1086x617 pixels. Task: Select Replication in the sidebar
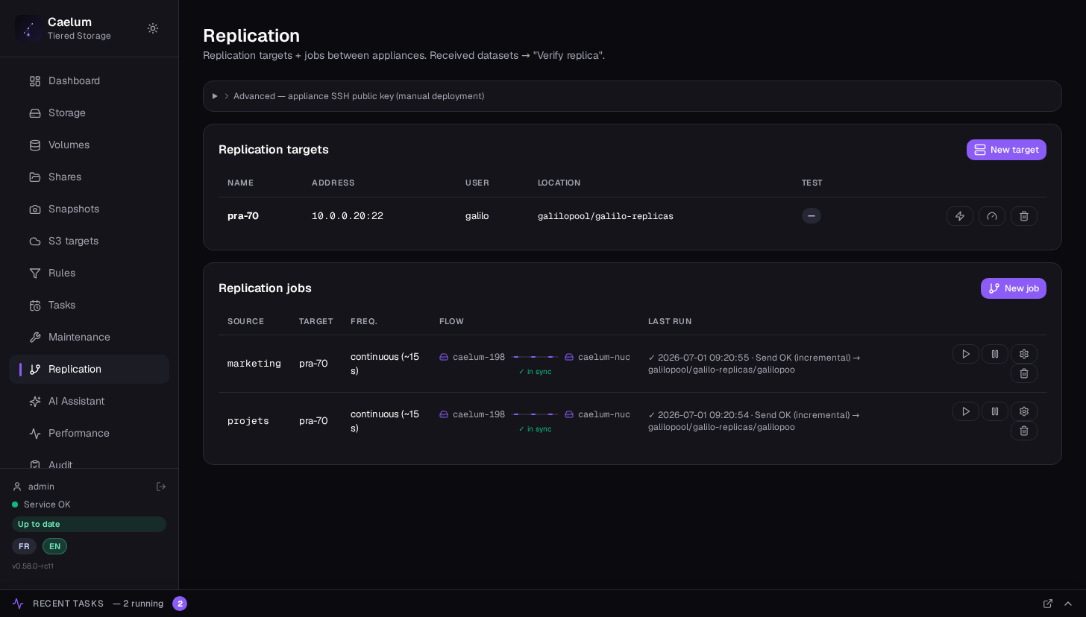(89, 369)
